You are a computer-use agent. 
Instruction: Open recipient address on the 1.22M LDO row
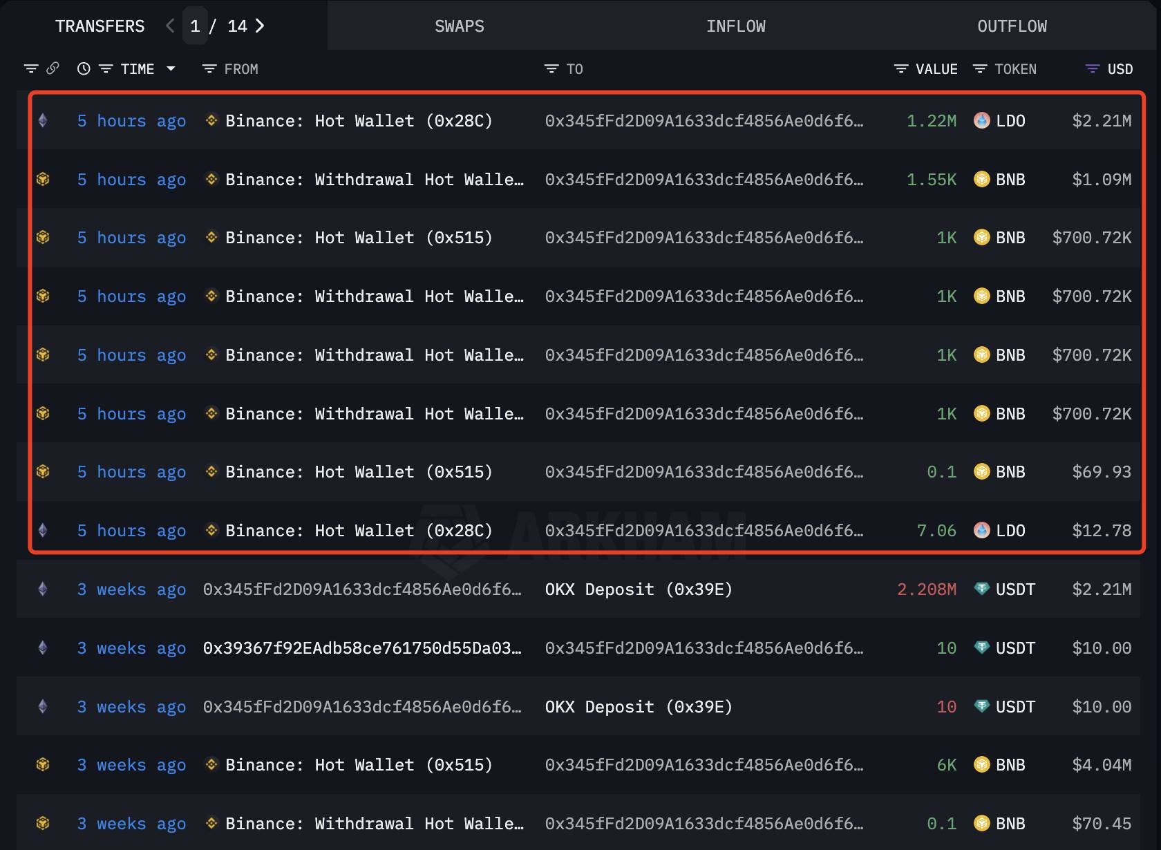(704, 121)
